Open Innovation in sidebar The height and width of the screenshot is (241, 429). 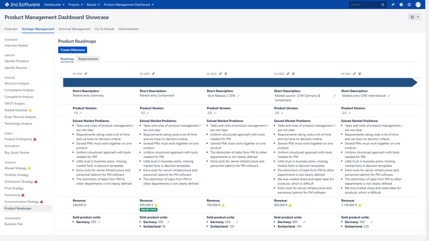pyautogui.click(x=12, y=146)
